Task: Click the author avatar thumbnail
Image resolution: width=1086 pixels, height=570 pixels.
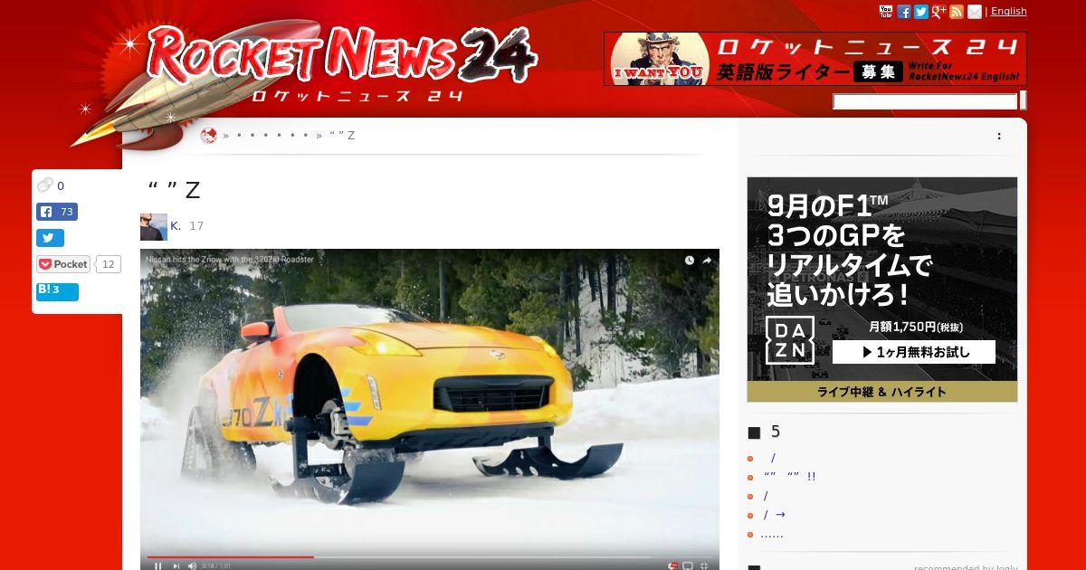Action: pos(154,227)
